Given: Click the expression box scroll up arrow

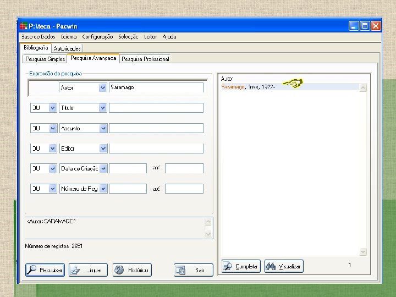Looking at the screenshot, I should coord(208,222).
